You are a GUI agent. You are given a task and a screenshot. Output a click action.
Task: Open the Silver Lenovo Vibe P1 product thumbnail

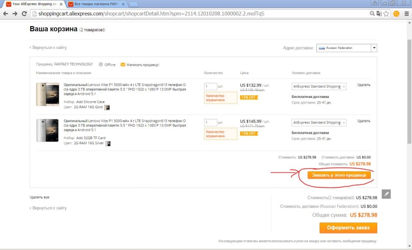(x=48, y=130)
